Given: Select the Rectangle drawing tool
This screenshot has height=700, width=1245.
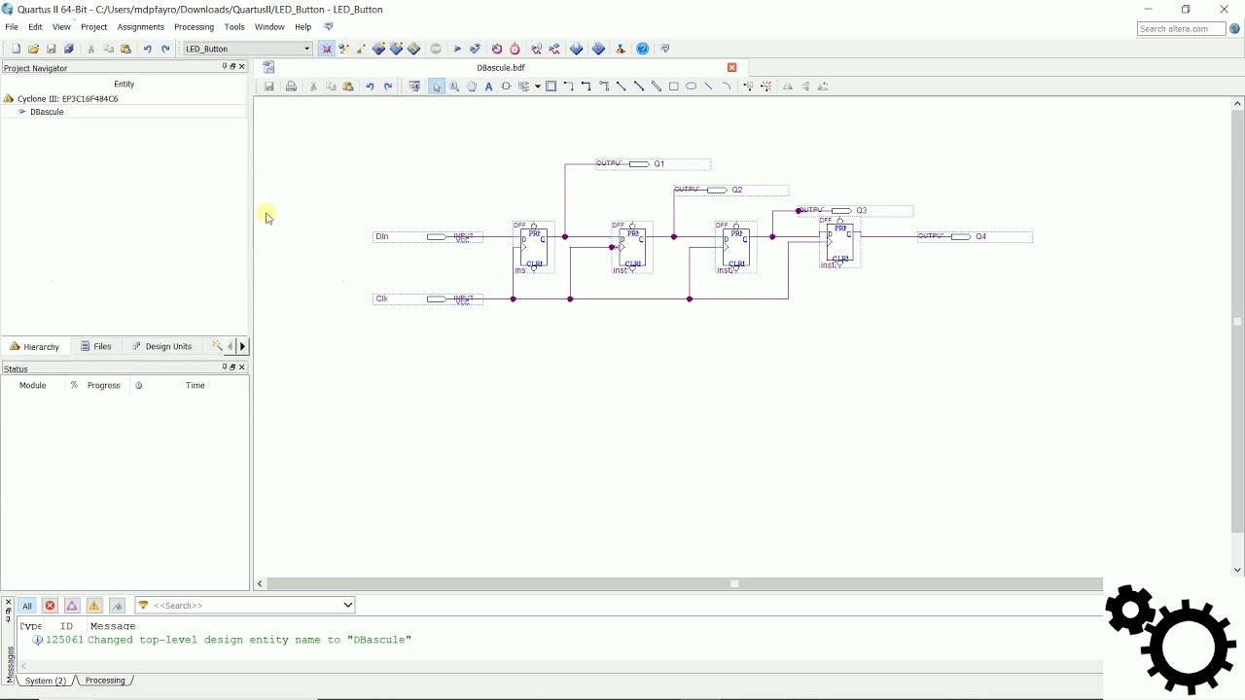Looking at the screenshot, I should pos(673,87).
